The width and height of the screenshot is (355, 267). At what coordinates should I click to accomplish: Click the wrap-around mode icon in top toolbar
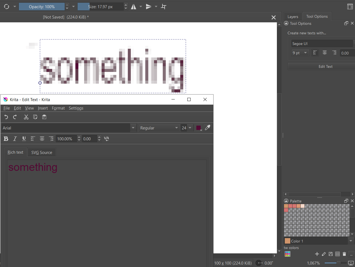[x=164, y=7]
